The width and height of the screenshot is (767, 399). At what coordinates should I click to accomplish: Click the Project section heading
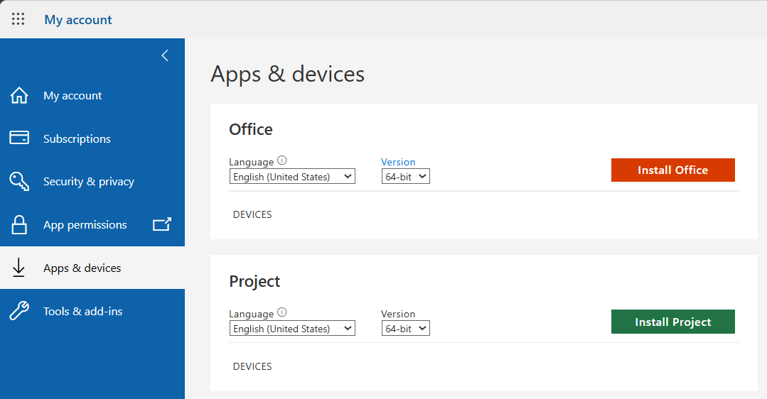click(254, 281)
